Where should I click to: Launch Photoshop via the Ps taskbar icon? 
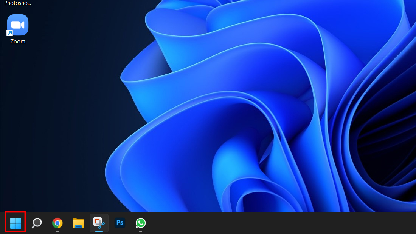120,223
